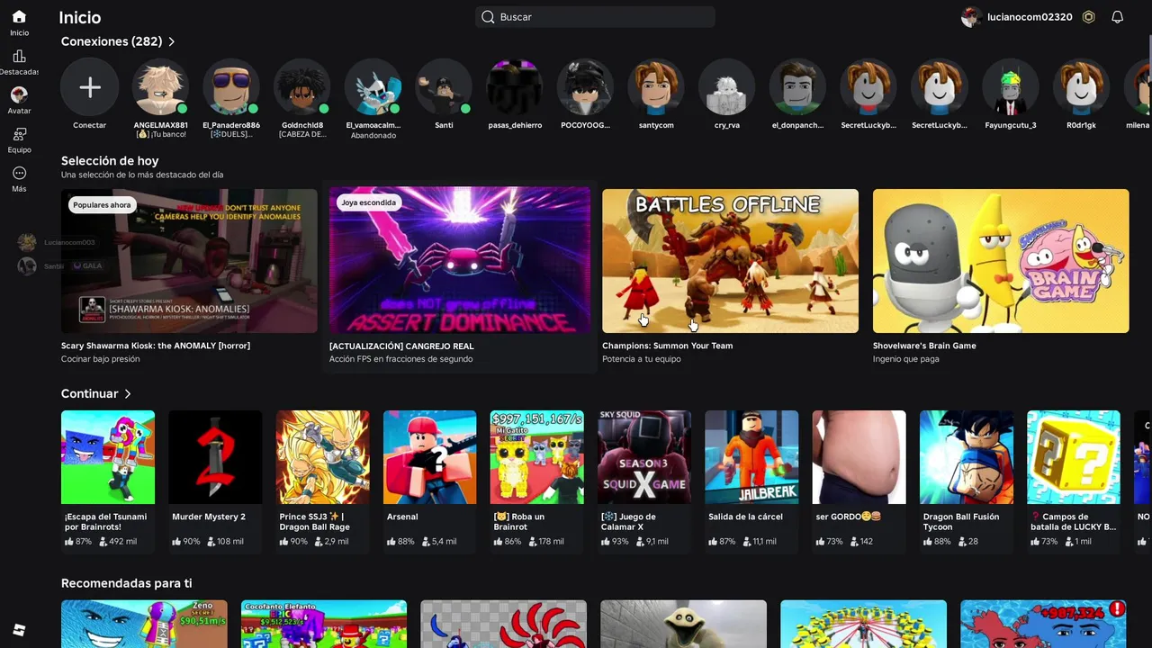Open POCOYOOG's avatar
This screenshot has width=1152, height=648.
(x=585, y=87)
